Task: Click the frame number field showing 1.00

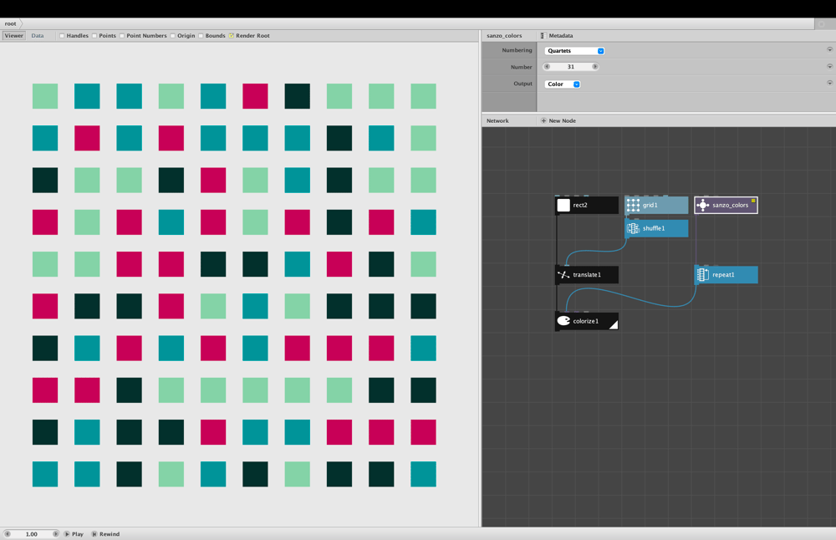Action: coord(32,534)
